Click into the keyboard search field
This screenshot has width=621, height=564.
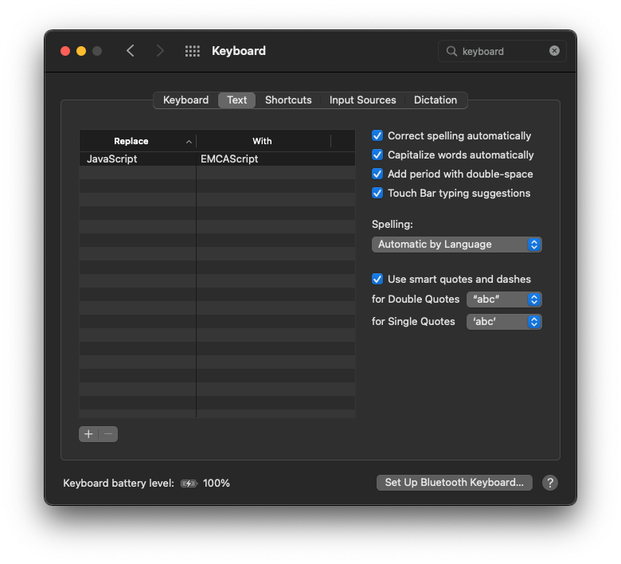coord(502,51)
